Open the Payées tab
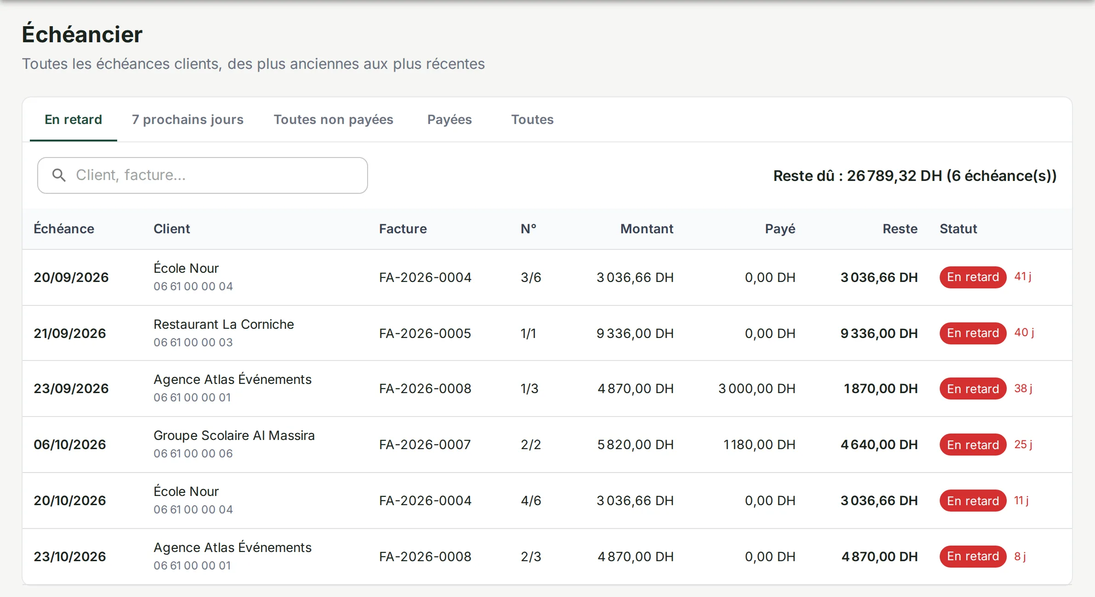Viewport: 1095px width, 597px height. (449, 119)
